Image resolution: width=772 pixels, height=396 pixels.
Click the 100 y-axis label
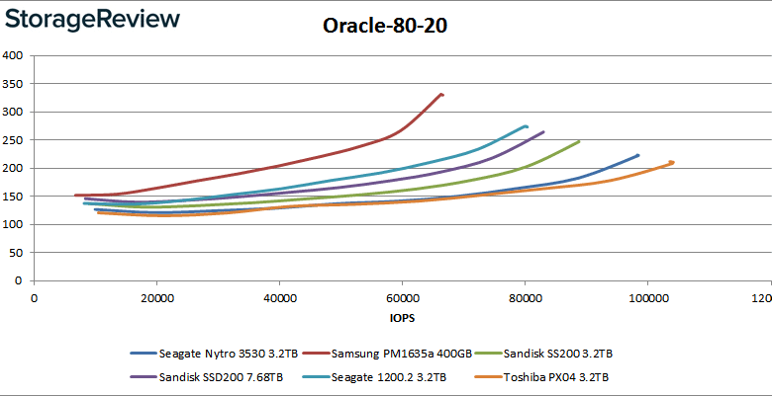click(12, 224)
